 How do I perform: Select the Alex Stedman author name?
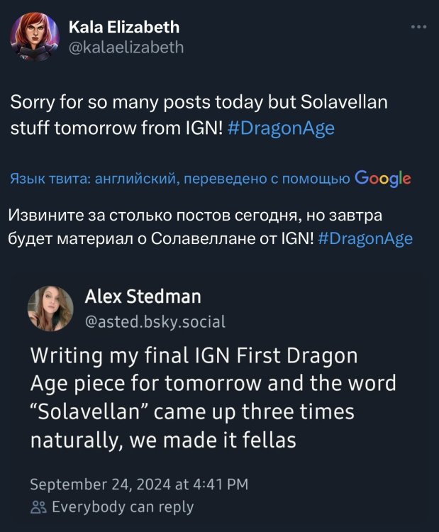point(143,297)
